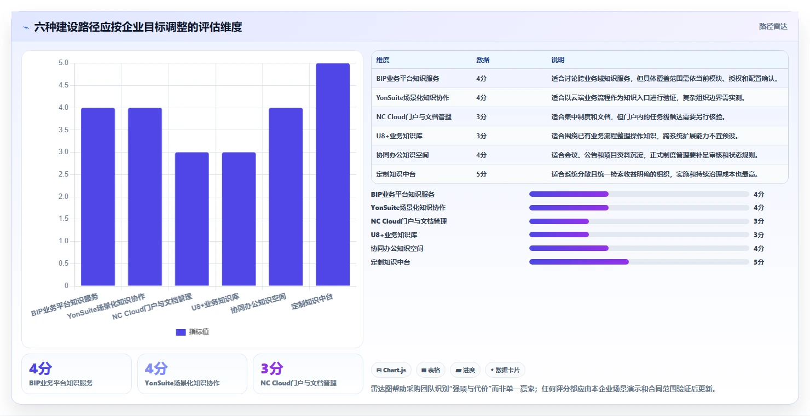The width and height of the screenshot is (810, 416).
Task: Click the 协同办公知识空间 chart bar
Action: pyautogui.click(x=286, y=197)
